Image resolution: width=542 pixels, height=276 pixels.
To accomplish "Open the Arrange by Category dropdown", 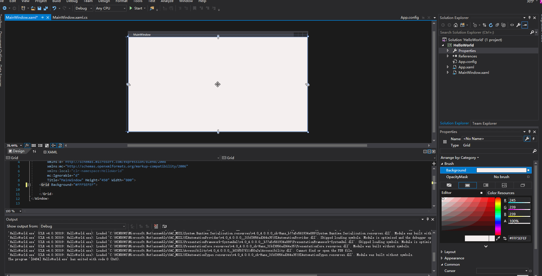I will pyautogui.click(x=460, y=158).
